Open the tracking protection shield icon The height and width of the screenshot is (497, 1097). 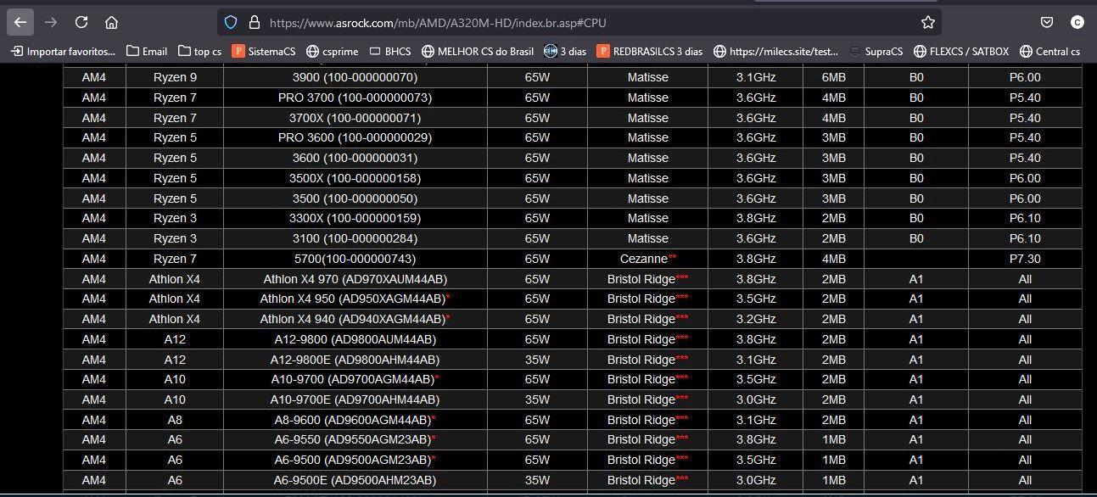(231, 22)
